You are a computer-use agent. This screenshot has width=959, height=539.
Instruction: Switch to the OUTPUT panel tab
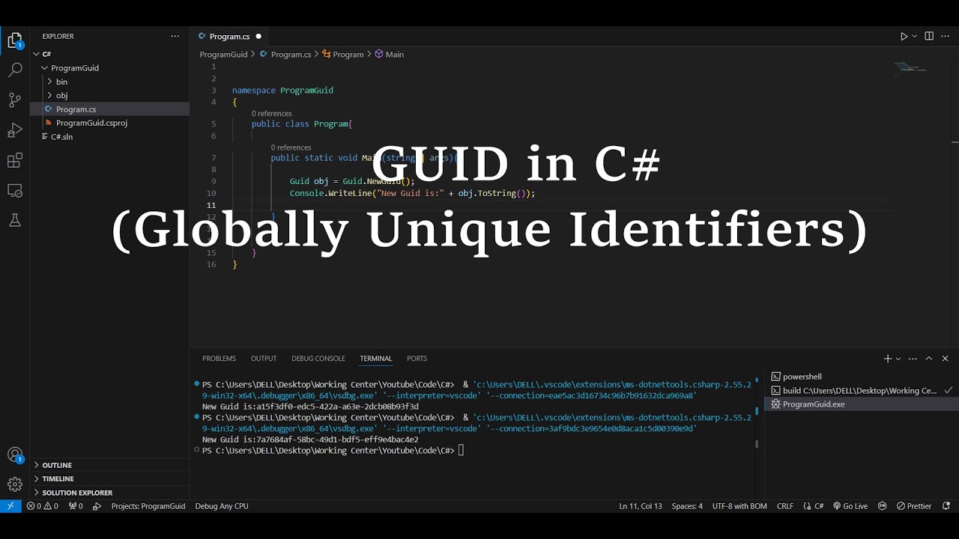[x=264, y=359]
